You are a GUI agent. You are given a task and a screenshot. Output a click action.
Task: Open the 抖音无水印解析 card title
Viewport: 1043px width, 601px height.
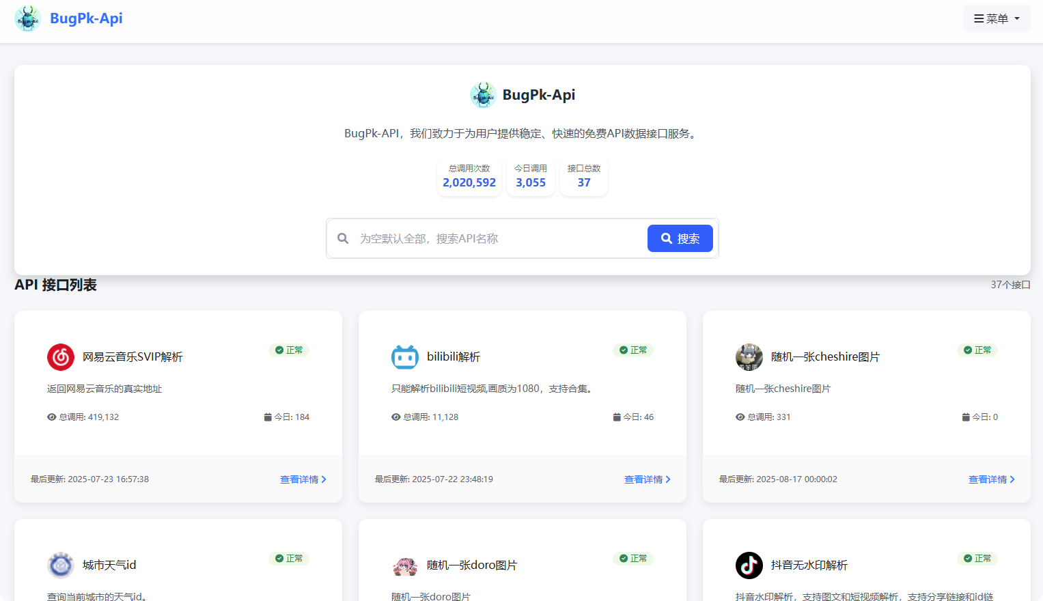click(x=809, y=565)
